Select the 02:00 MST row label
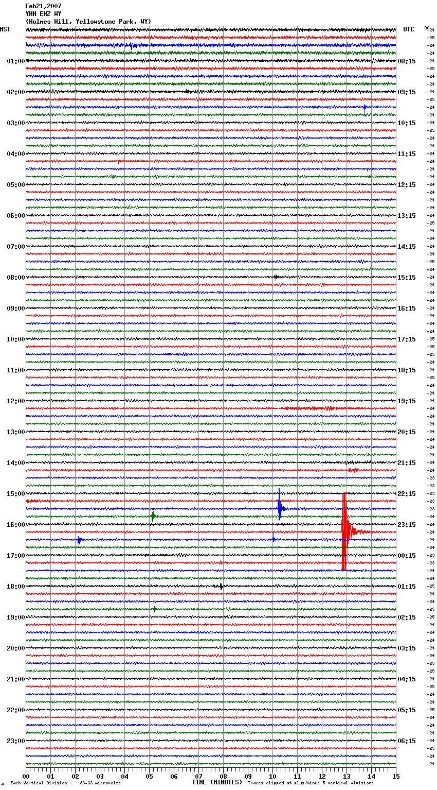Screen dimensions: 437x790 [15, 92]
